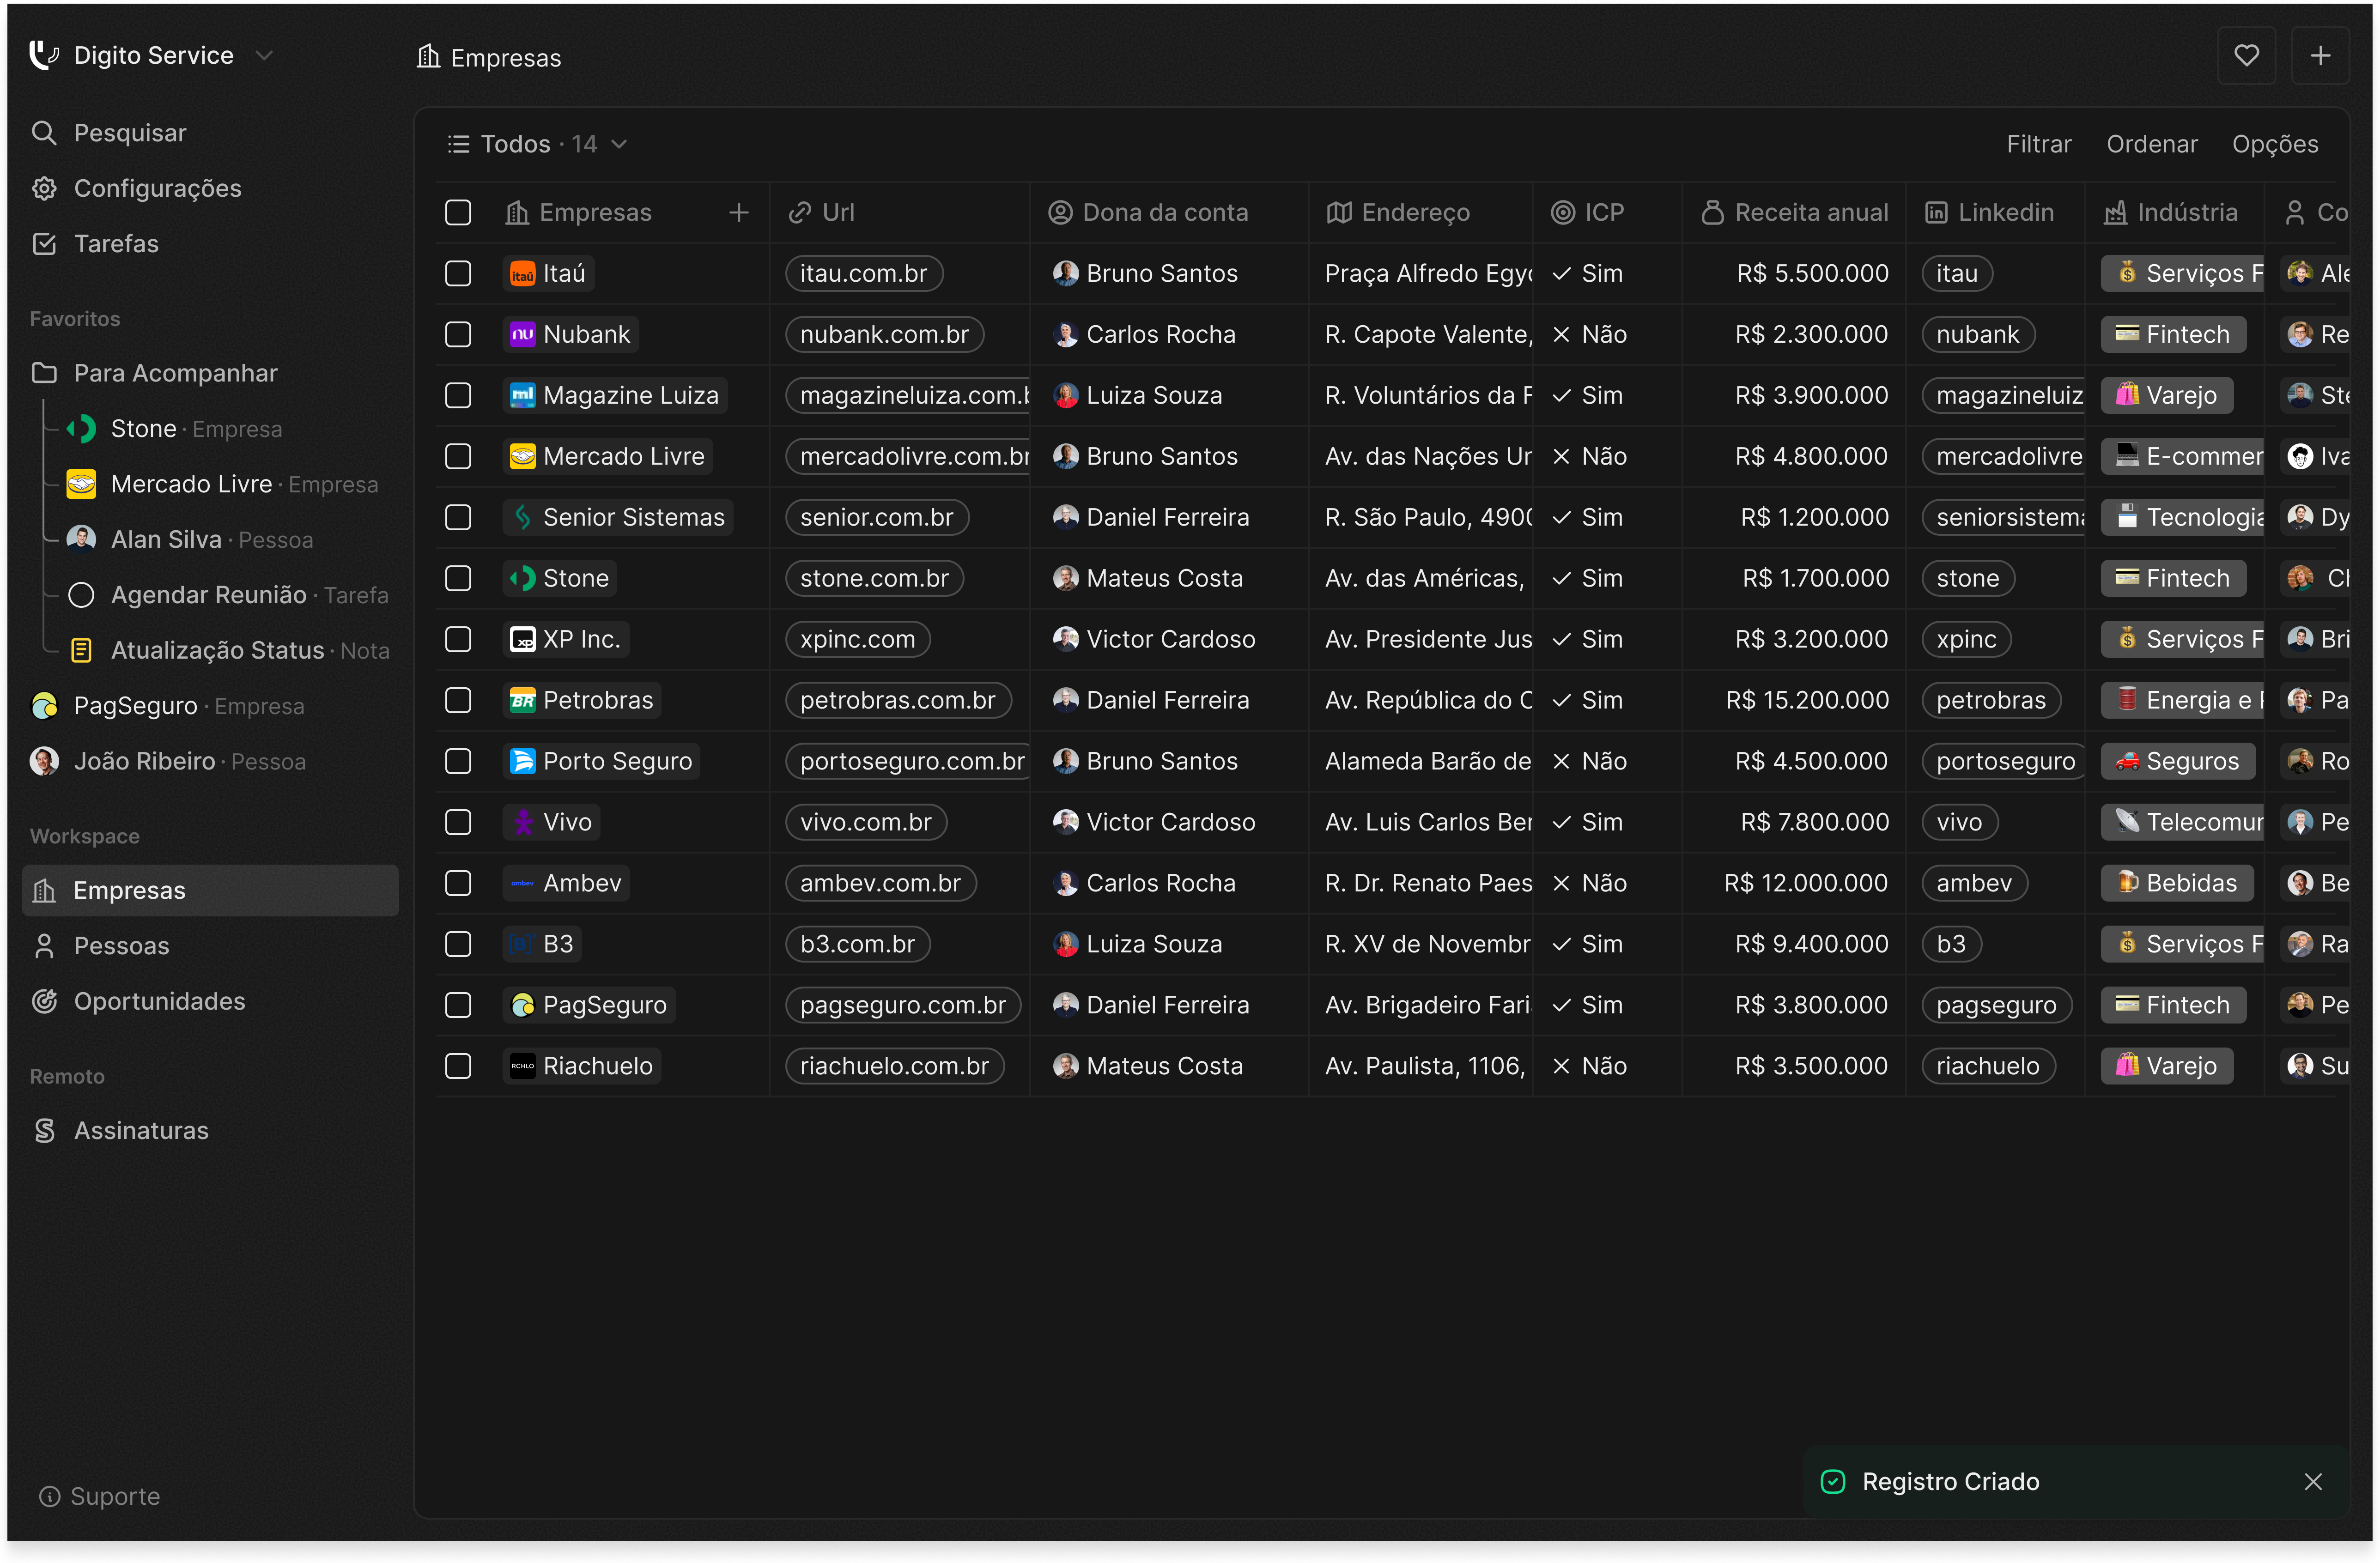
Task: Click the Atualização Status note icon
Action: pos(81,650)
